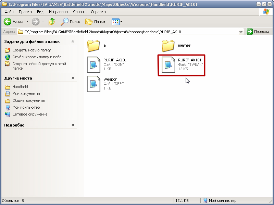Expand the address bar dropdown list
Screen dimensions: 274x205
coord(241,32)
